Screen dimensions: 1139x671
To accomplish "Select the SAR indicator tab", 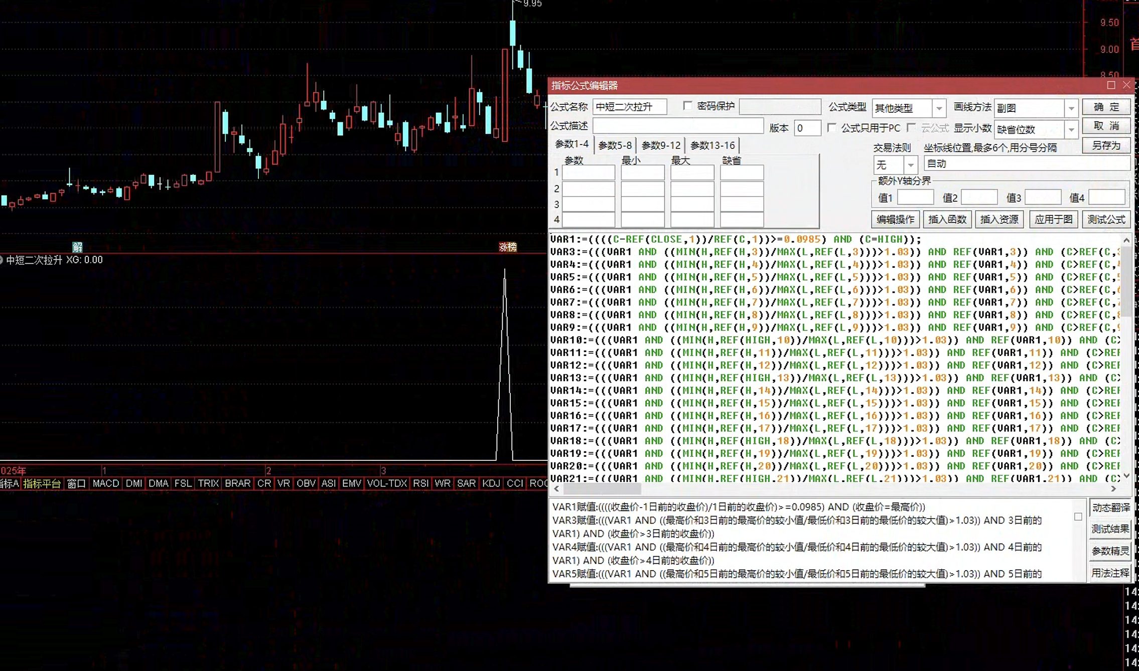I will click(466, 483).
